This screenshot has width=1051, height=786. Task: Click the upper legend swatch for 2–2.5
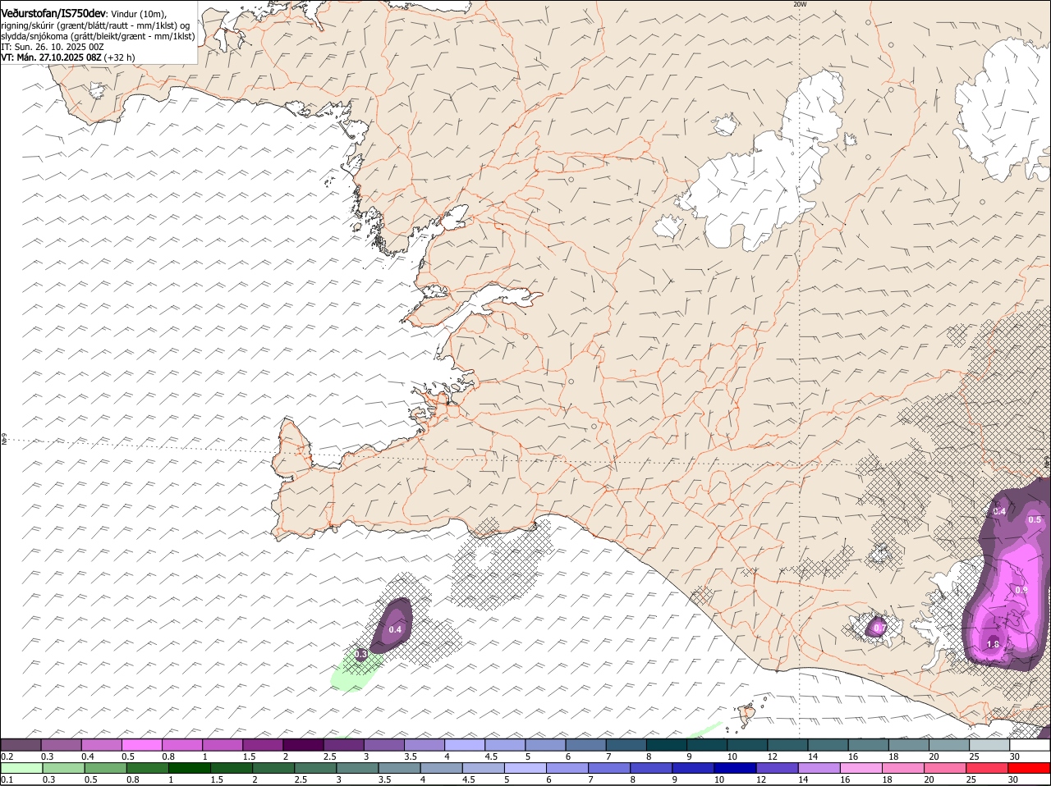[303, 744]
